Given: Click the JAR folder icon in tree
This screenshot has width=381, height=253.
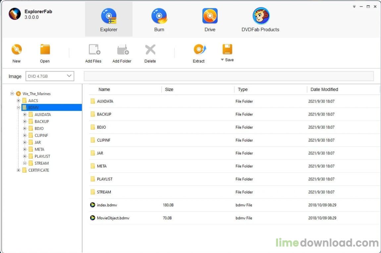Looking at the screenshot, I should 30,142.
